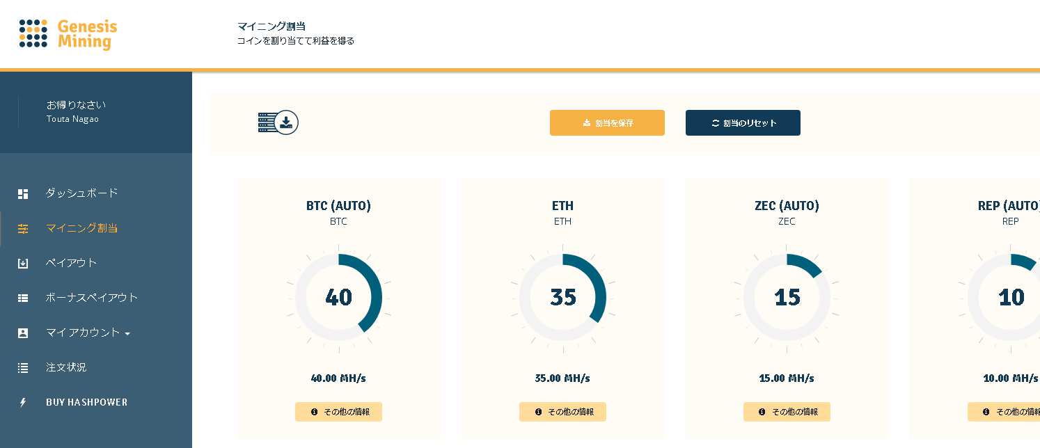Image resolution: width=1040 pixels, height=448 pixels.
Task: Click the ZEC allocation dial showing 15
Action: click(787, 297)
